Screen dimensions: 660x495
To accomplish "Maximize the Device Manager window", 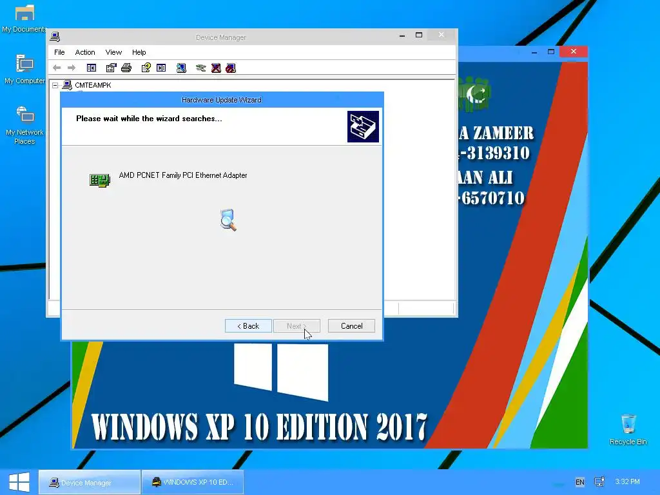I will click(x=419, y=35).
